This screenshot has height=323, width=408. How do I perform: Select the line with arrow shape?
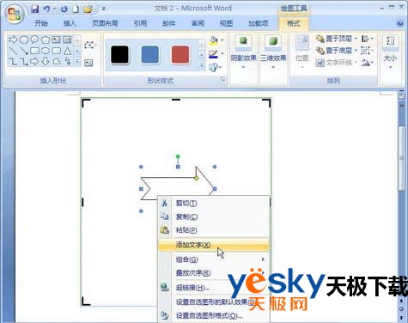(24, 51)
